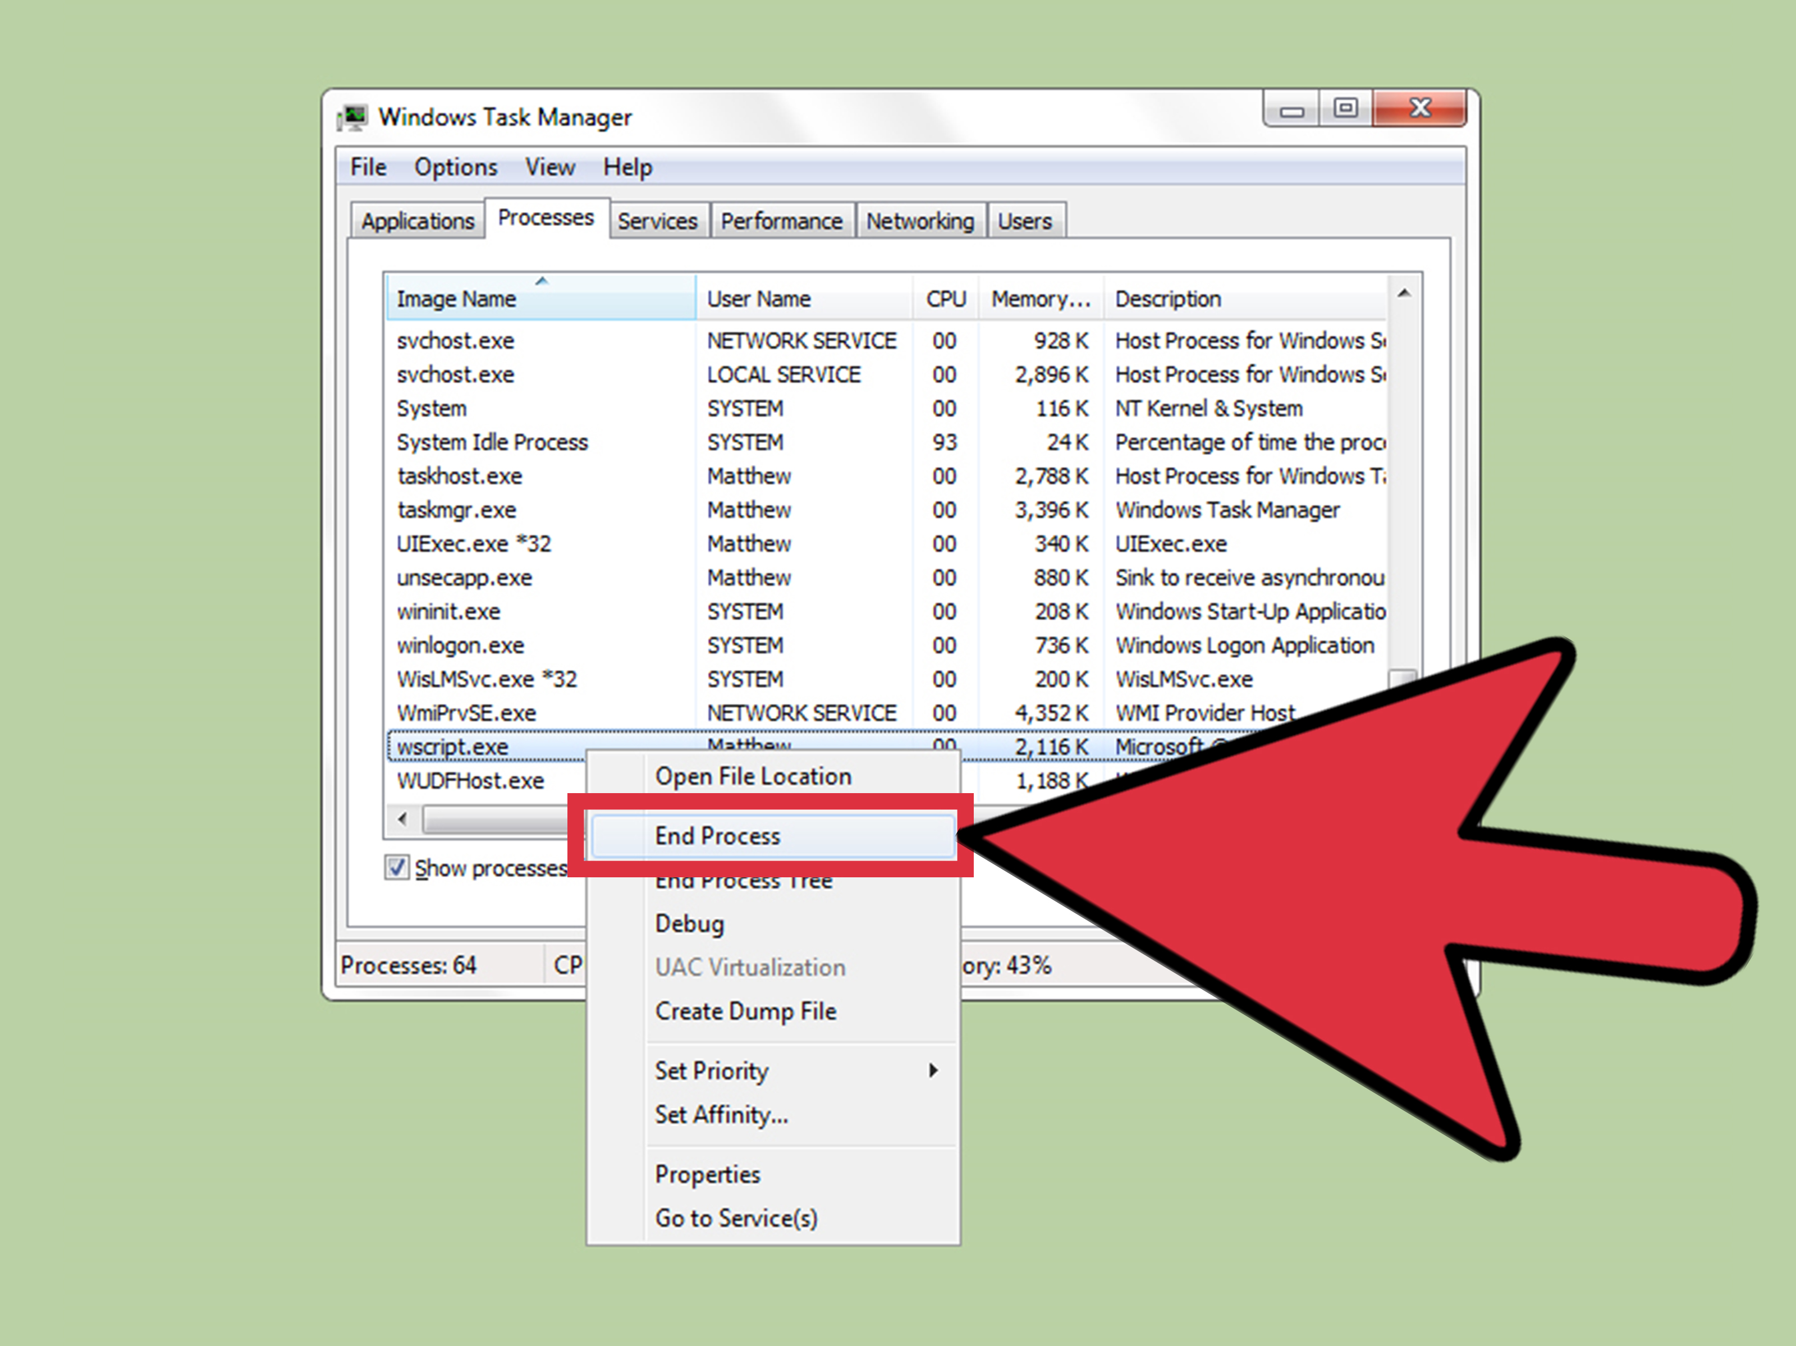Click the Task Manager title bar icon
Screen dimensions: 1796x1346
353,118
